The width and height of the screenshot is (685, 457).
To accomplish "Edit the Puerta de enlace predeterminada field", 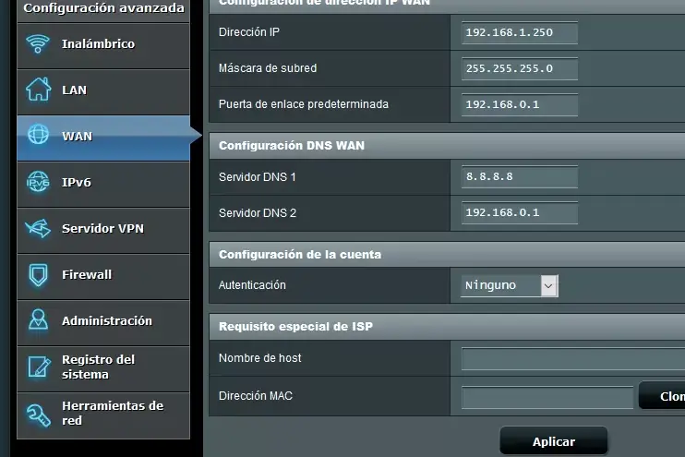I will click(x=520, y=105).
